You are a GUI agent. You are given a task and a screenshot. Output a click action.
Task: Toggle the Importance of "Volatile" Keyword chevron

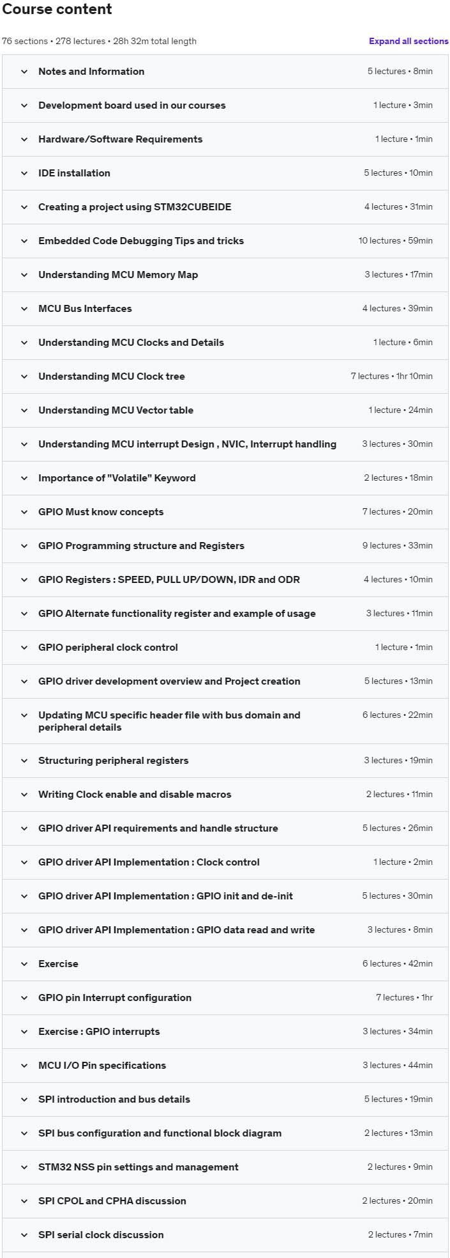(24, 478)
